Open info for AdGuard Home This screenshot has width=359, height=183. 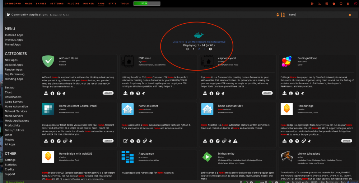pyautogui.click(x=52, y=93)
